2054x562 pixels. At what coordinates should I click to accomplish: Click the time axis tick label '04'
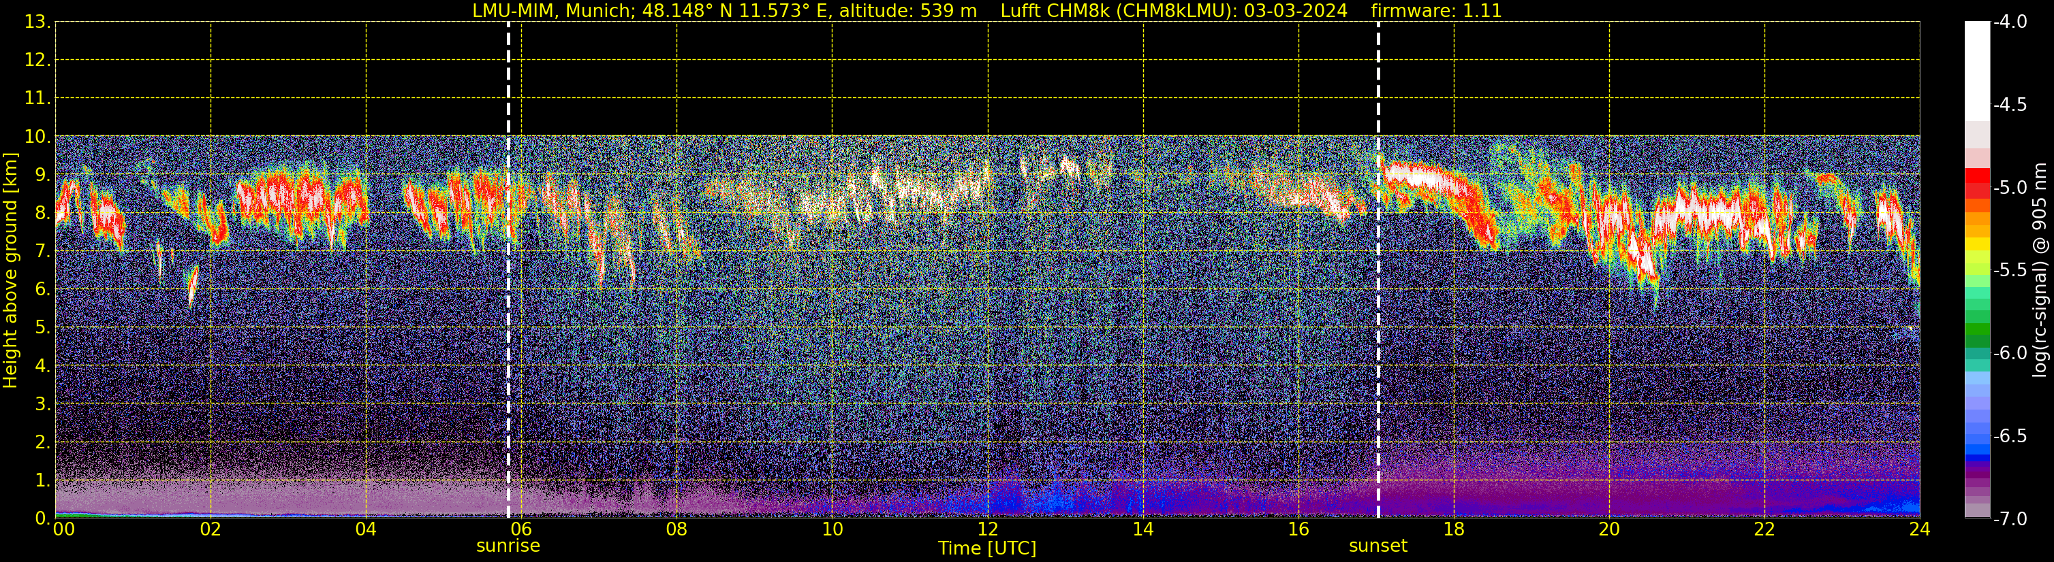click(366, 529)
